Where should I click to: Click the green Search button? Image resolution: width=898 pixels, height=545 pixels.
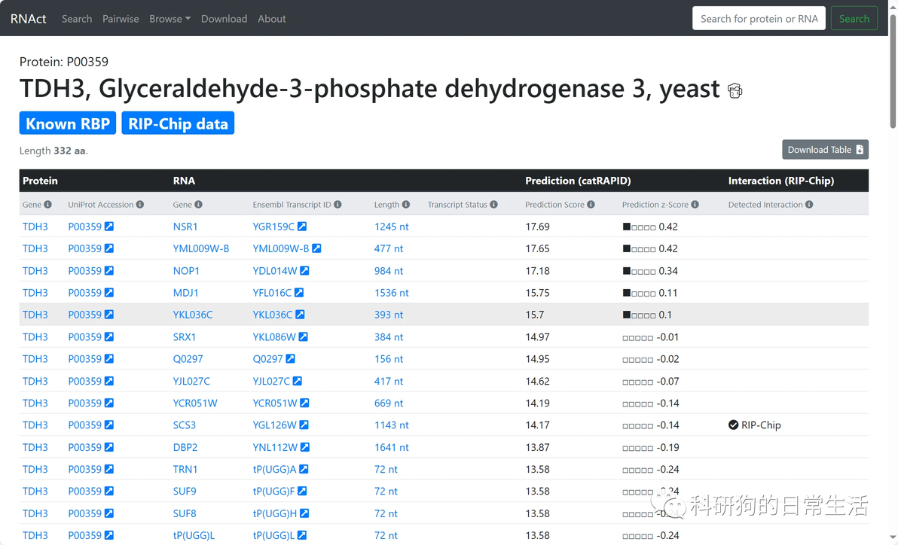[854, 19]
